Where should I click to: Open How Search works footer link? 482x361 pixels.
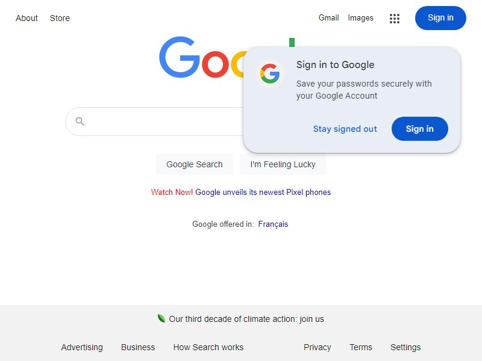[x=208, y=347]
